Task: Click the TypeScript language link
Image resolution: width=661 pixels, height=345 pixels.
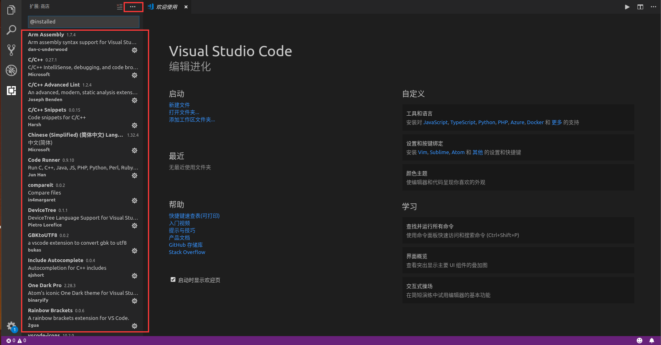Action: pyautogui.click(x=463, y=123)
